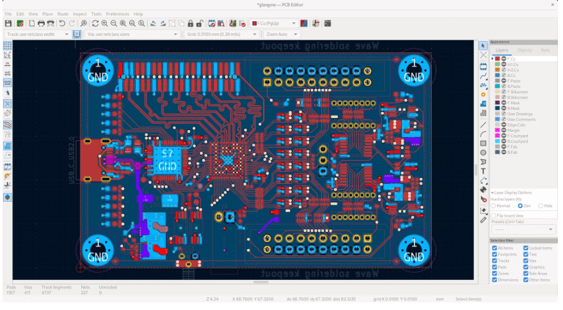The width and height of the screenshot is (563, 310).
Task: Choose the Add Vias tool
Action: tap(484, 94)
